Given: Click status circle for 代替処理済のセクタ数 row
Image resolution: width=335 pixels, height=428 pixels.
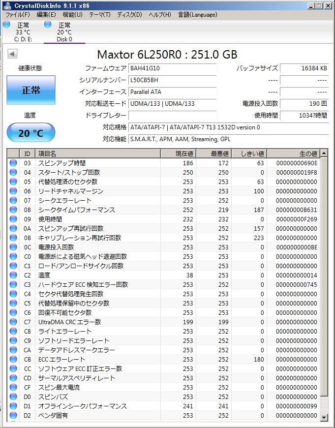Looking at the screenshot, I should click(13, 182).
